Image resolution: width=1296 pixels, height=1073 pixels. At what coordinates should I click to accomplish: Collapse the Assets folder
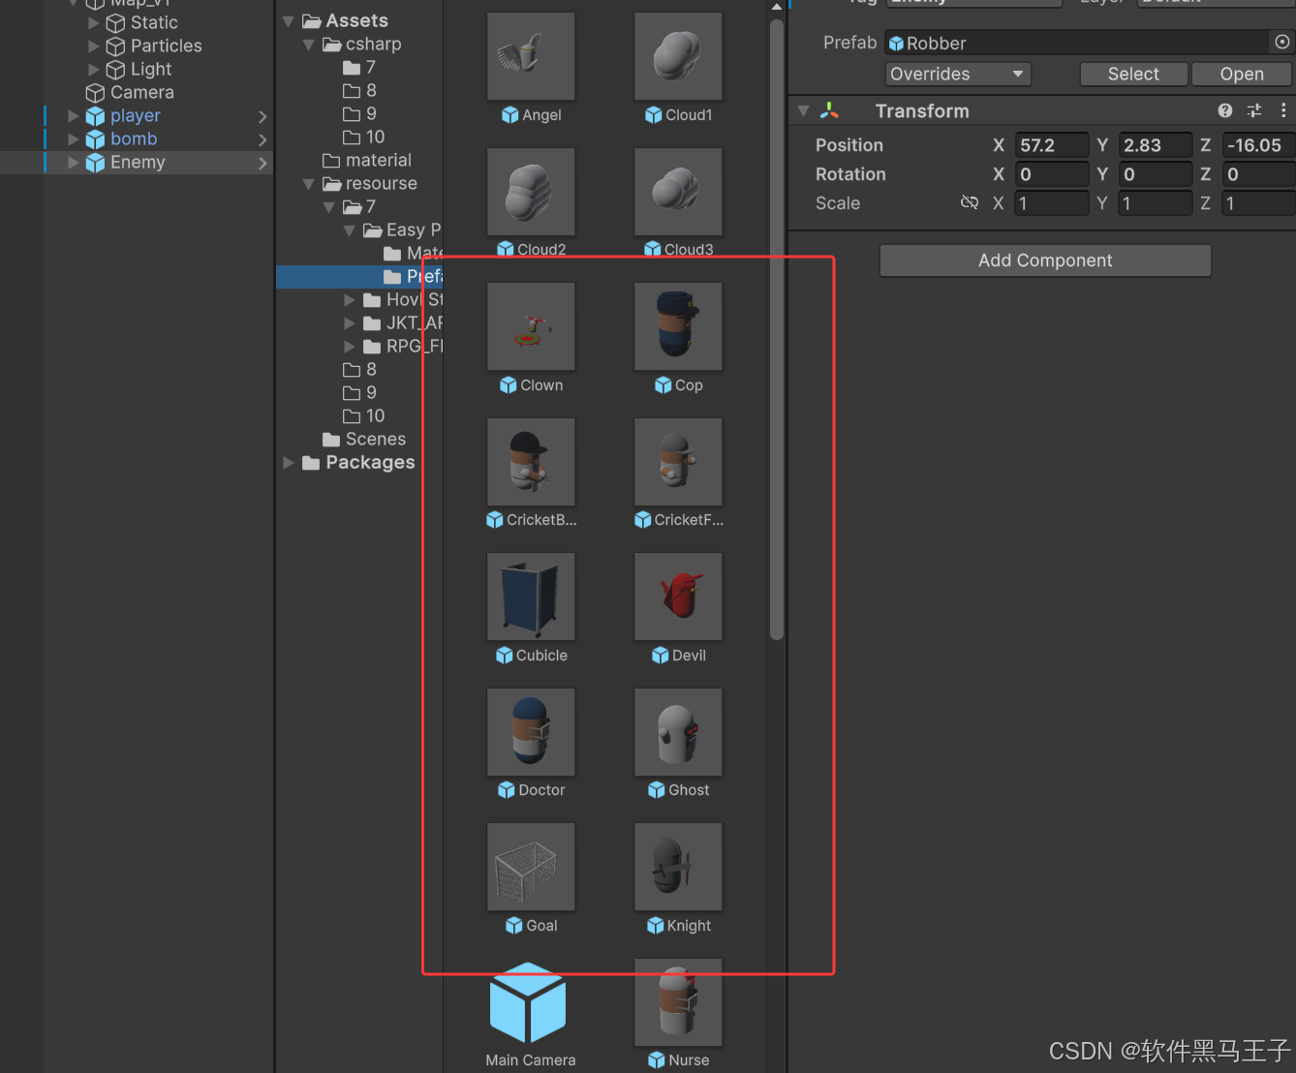point(289,21)
